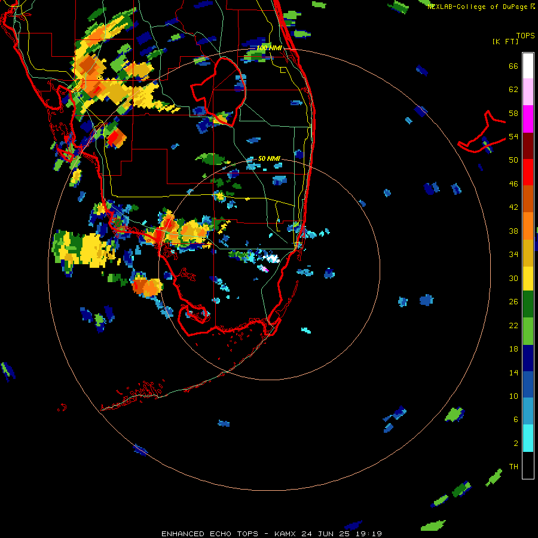Click the legend value '54'

pos(513,136)
